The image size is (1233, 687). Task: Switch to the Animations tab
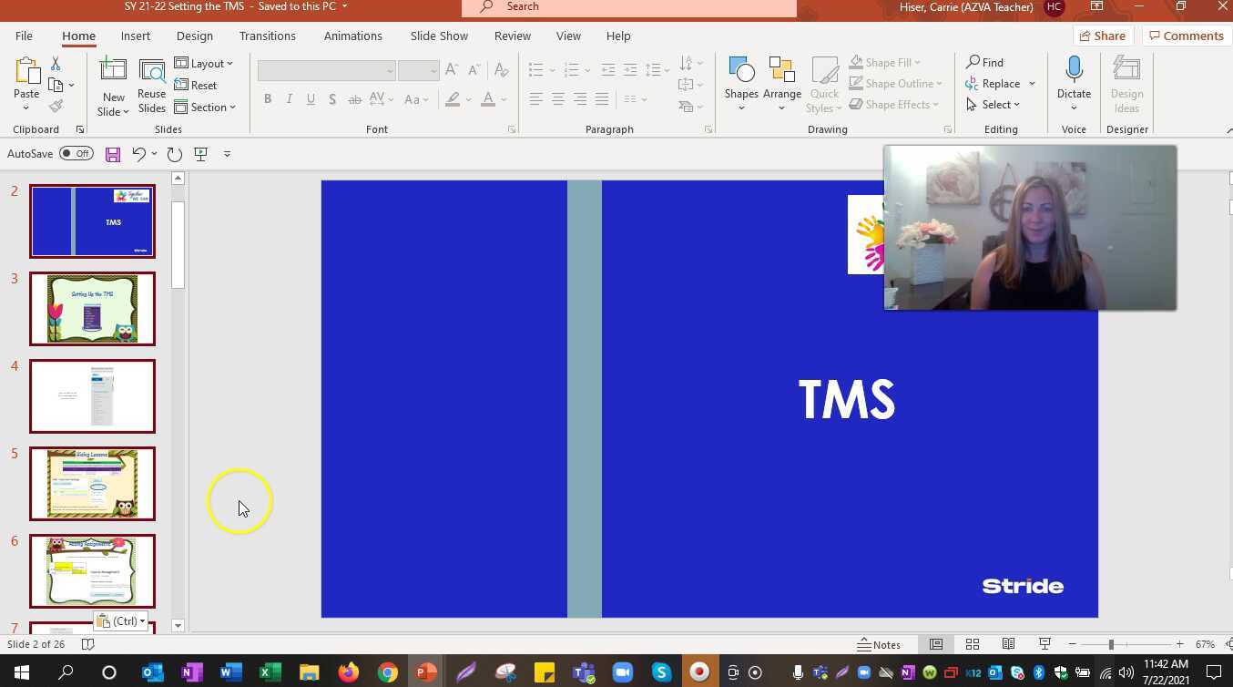353,36
